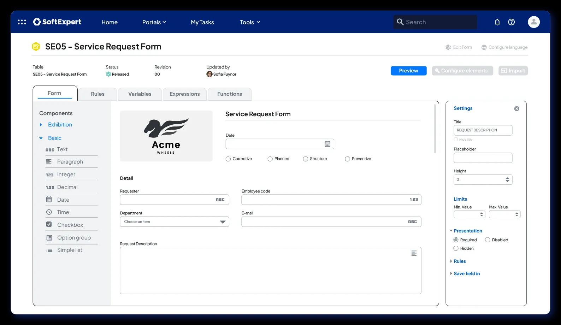This screenshot has height=325, width=561.
Task: Open the calendar picker in Date field
Action: point(327,144)
